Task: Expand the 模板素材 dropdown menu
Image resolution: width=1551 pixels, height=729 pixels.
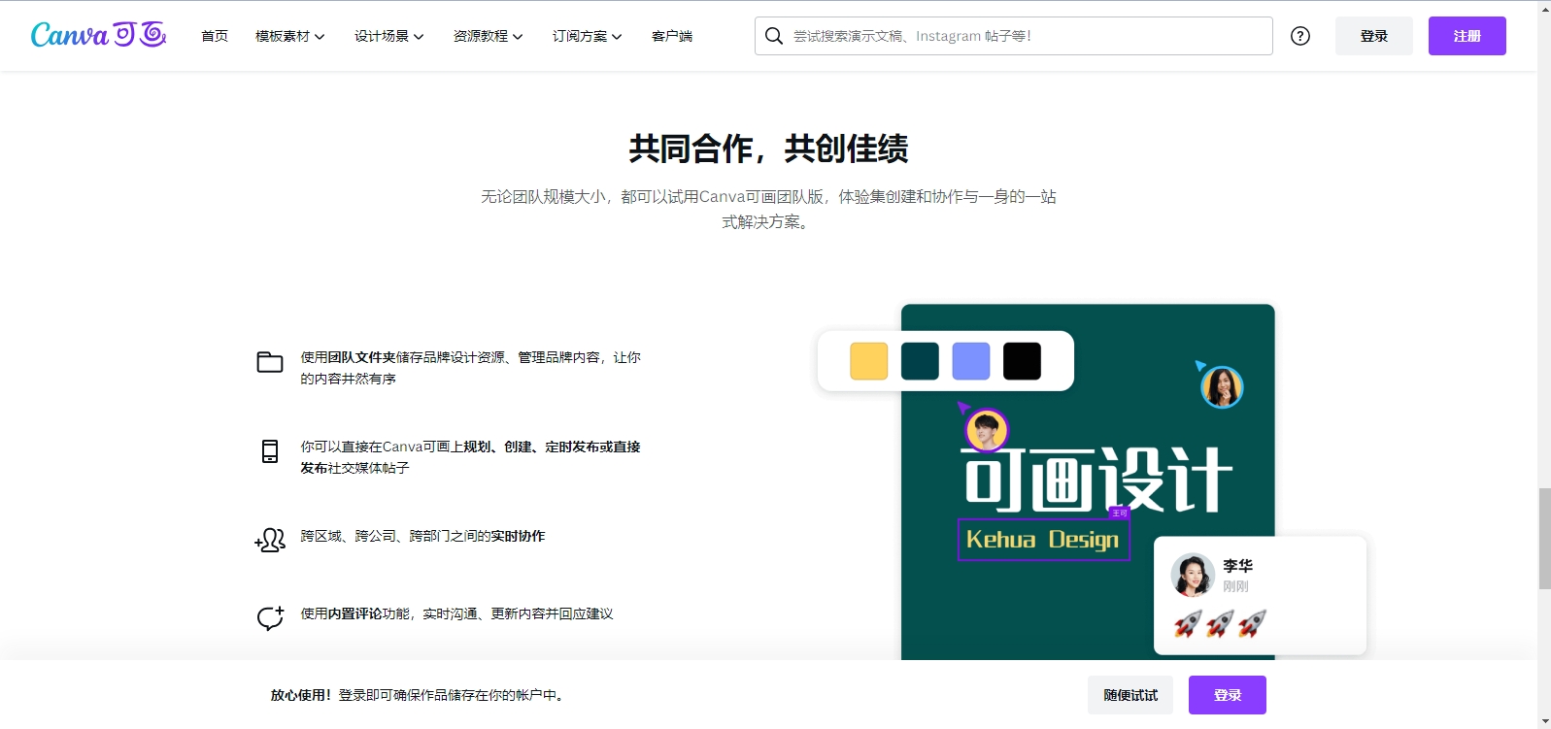Action: (289, 36)
